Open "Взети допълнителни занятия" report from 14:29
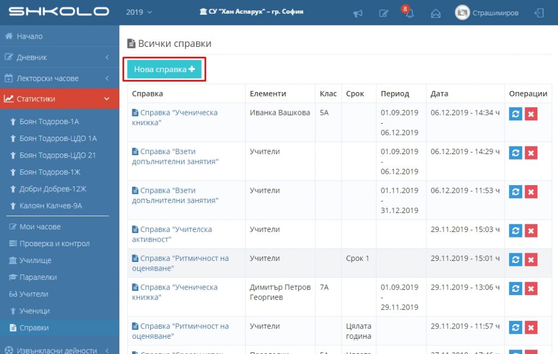558x354 pixels. [x=175, y=156]
